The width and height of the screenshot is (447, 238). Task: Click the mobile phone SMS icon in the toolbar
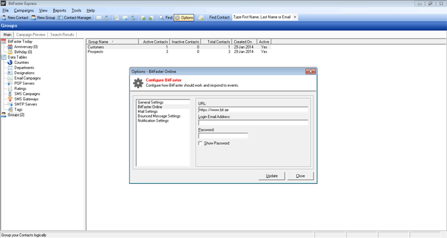(107, 18)
